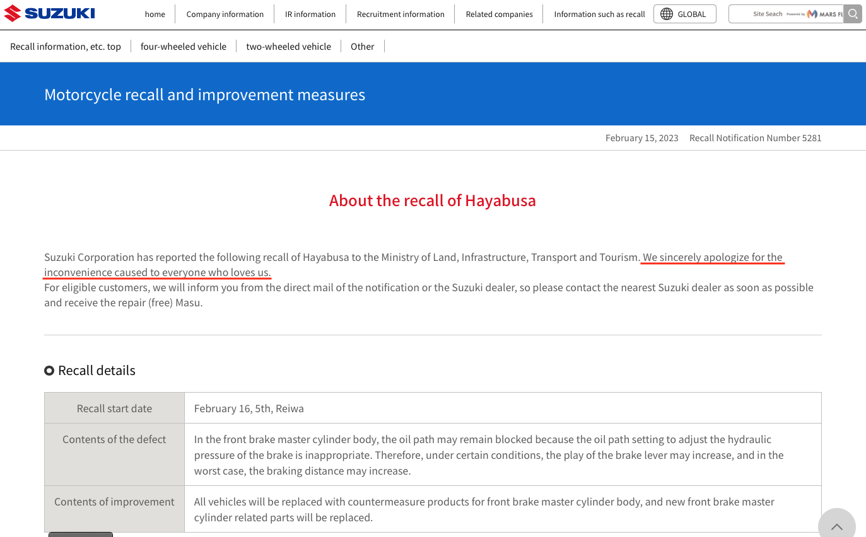Click the Motorcycle recall and improvement measures heading
This screenshot has height=537, width=866.
point(205,95)
